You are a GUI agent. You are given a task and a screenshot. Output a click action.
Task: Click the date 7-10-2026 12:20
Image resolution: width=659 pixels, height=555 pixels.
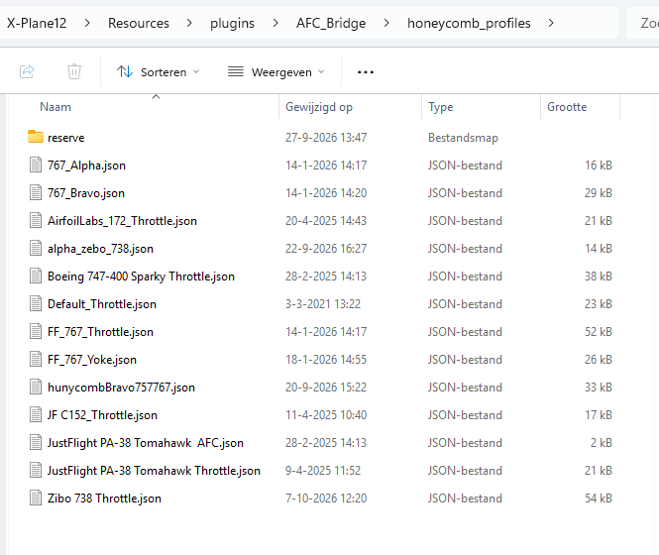(x=326, y=499)
